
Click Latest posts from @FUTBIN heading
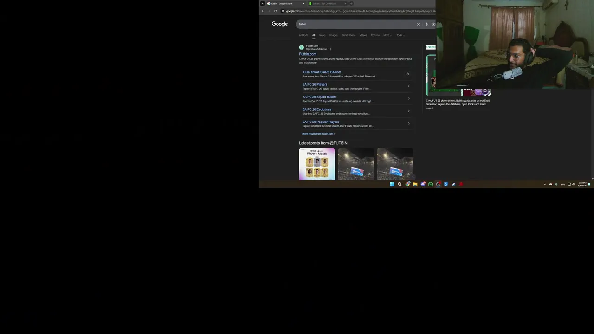[x=323, y=143]
